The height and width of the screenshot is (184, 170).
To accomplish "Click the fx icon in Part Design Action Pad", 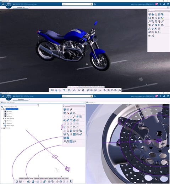I will tap(71, 109).
